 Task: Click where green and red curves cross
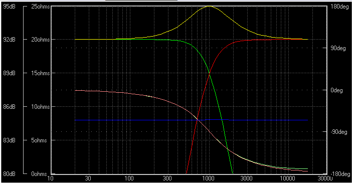click(209, 73)
